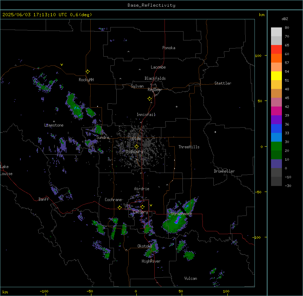Screen dimensions: 303x296
Task: Click the Banff label
Action: coord(44,199)
